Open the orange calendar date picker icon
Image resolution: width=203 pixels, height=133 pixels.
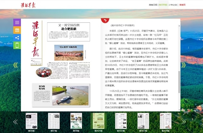(x=17, y=30)
